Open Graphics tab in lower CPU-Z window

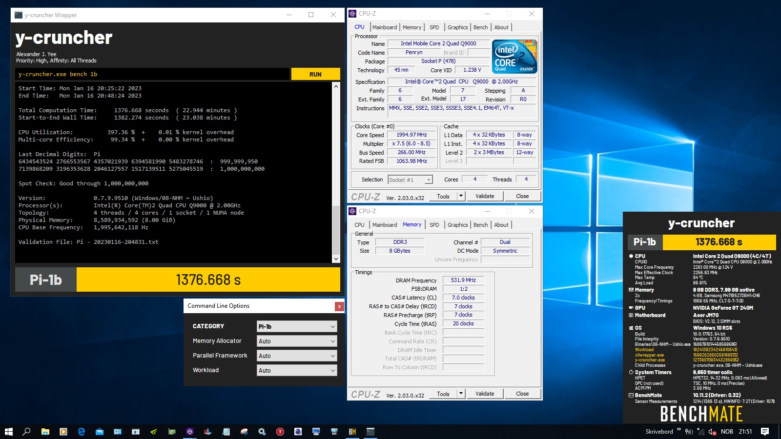tap(458, 225)
